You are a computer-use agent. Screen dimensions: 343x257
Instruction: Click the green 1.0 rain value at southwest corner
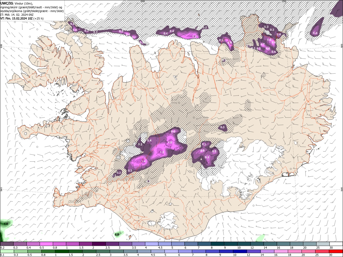tap(6, 224)
